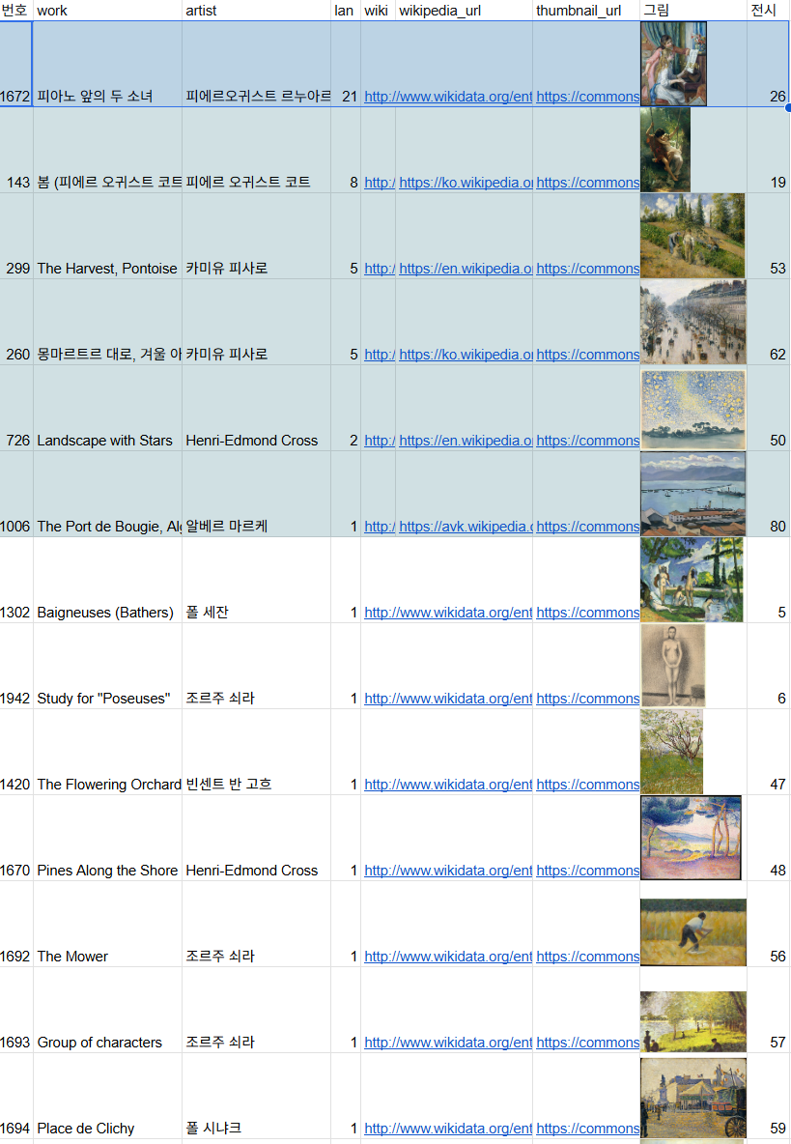Select Study for Poseuses drawing thumbnail
The height and width of the screenshot is (1144, 791).
coord(673,666)
